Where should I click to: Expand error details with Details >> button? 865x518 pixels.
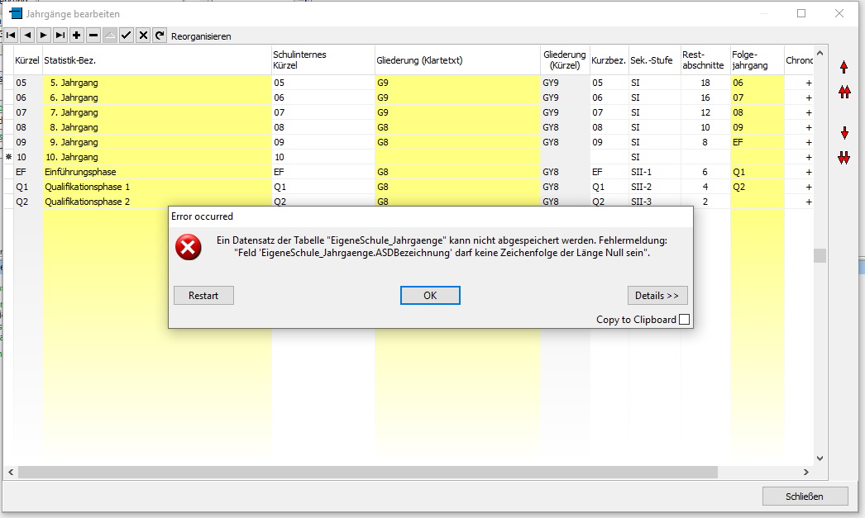[657, 296]
